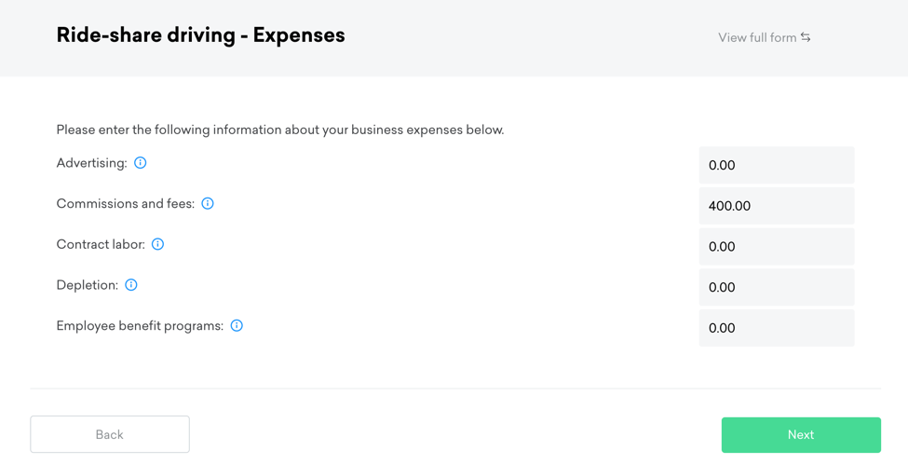Click the Employee benefit programs label
This screenshot has height=464, width=908.
pos(140,326)
